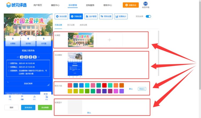The width and height of the screenshot is (201, 118).
Task: Switch to the 显示设置 tab
Action: coord(71,25)
